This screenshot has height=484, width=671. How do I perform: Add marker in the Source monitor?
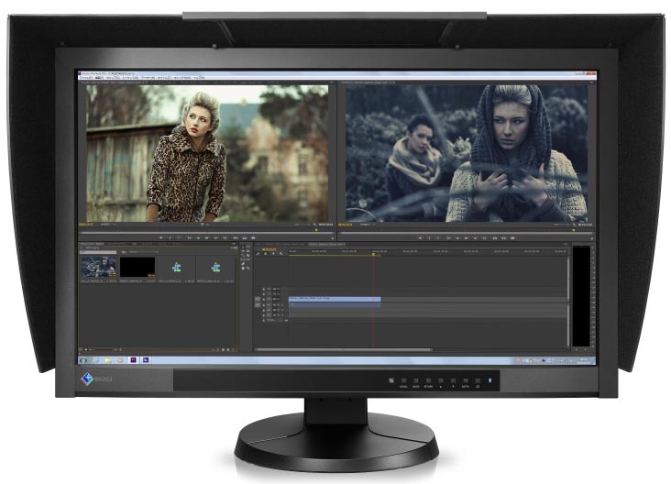161,238
